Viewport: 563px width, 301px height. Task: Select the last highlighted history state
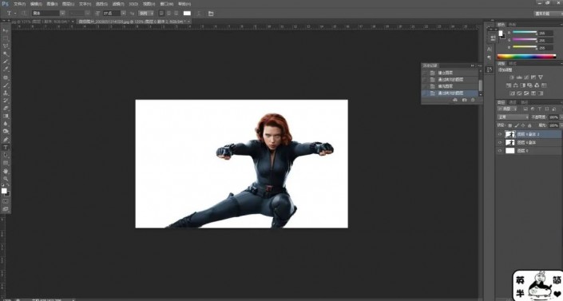pyautogui.click(x=450, y=93)
